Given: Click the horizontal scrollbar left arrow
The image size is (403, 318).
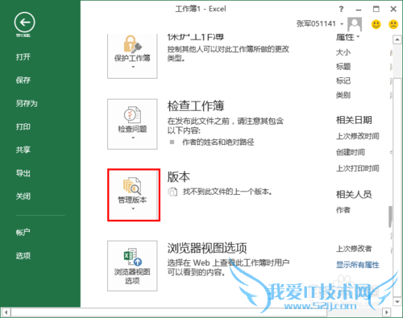Looking at the screenshot, I should pyautogui.click(x=6, y=312).
